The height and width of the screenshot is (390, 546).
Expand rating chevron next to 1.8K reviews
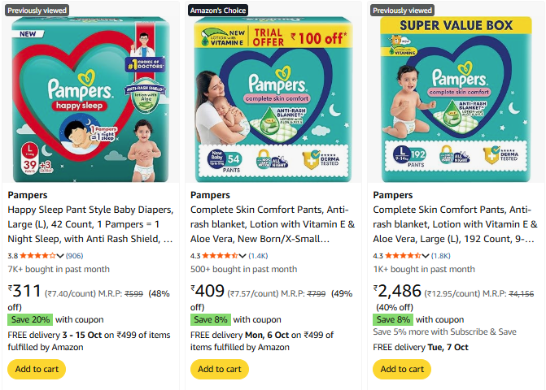[426, 256]
